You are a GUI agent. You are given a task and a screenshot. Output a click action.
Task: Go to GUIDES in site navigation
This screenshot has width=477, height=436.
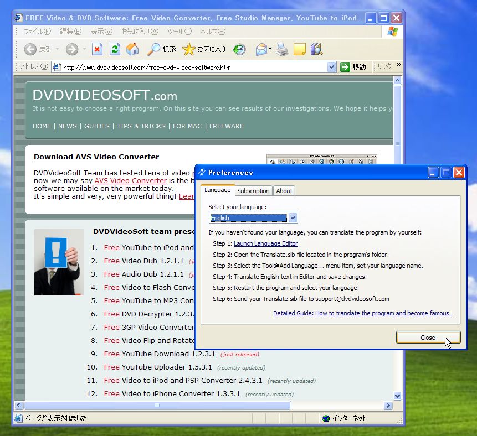pyautogui.click(x=97, y=126)
